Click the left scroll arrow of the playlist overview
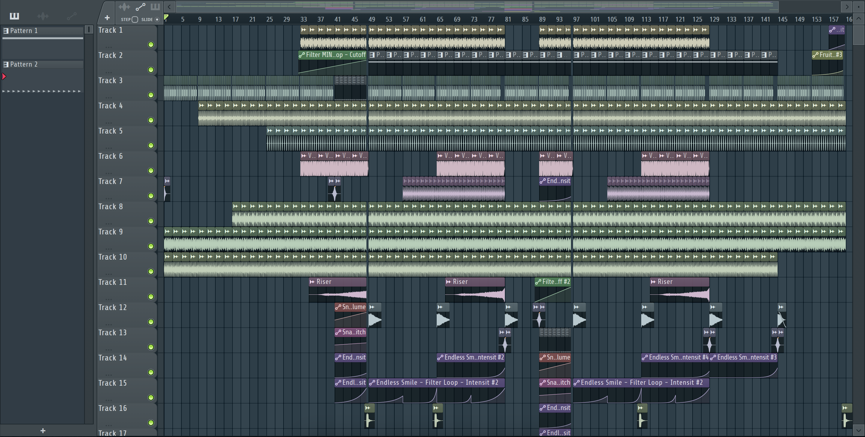The image size is (865, 437). [x=170, y=7]
